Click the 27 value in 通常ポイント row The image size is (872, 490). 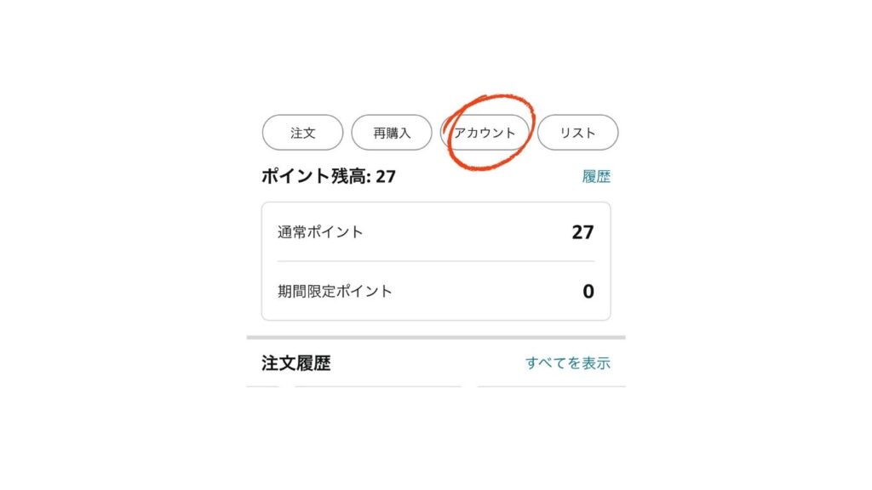pyautogui.click(x=582, y=231)
